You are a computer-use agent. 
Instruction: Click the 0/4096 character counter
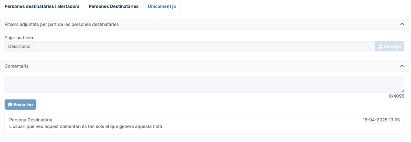point(396,96)
